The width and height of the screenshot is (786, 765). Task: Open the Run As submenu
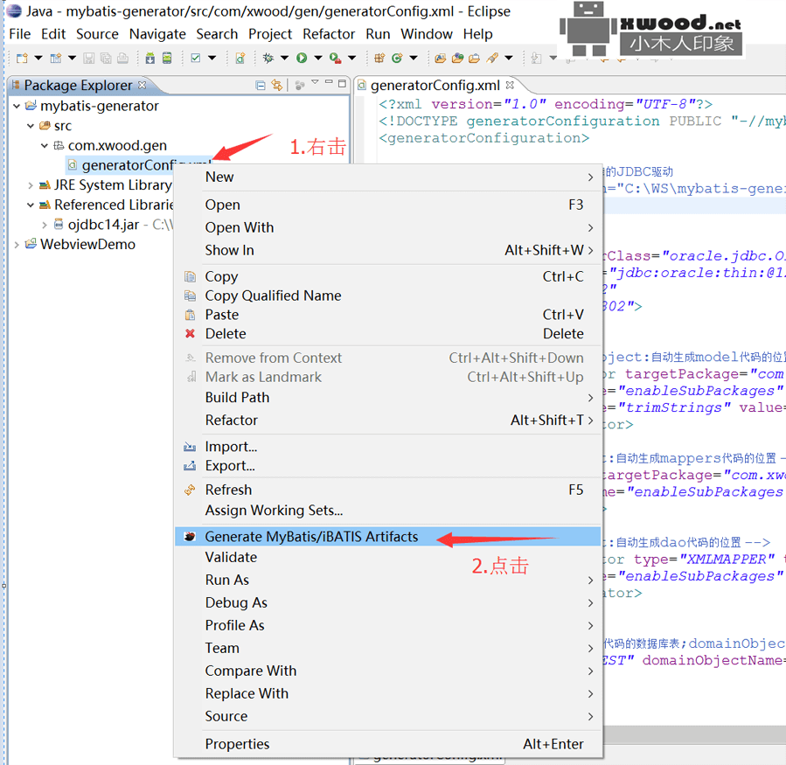point(387,580)
